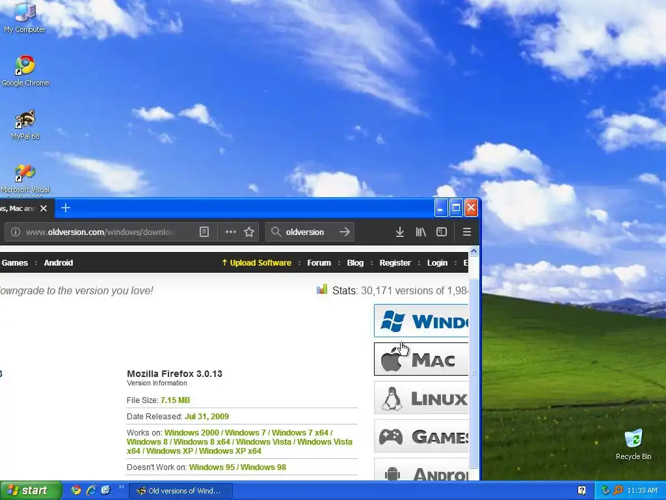Open the downloads panel
Viewport: 666px width, 500px height.
(x=400, y=232)
